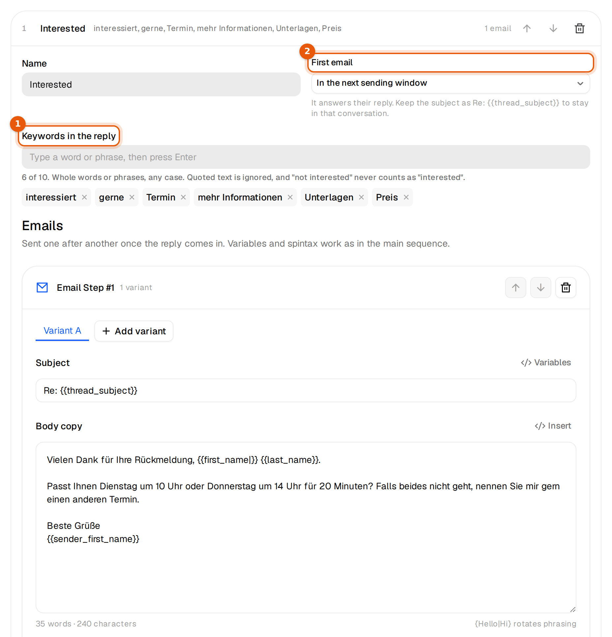
Task: Focus the Name field containing Interested
Action: click(x=161, y=84)
